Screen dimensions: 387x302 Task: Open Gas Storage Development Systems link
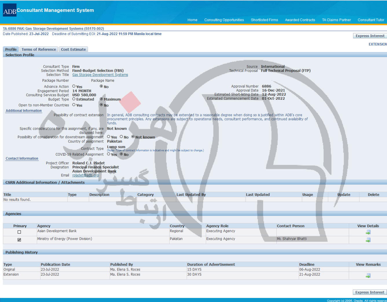click(x=100, y=75)
